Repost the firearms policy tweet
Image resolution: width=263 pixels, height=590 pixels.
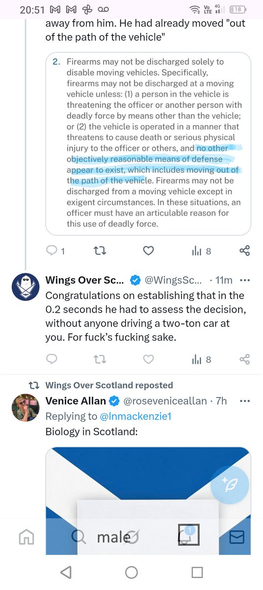(x=100, y=251)
